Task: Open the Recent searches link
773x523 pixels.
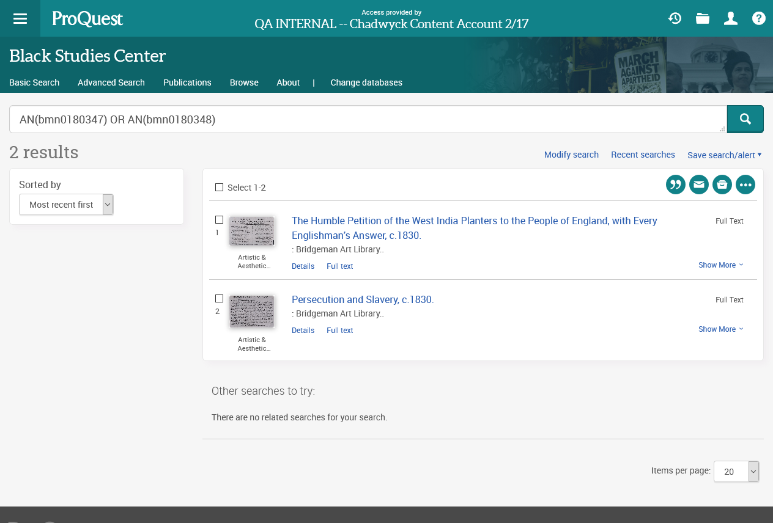Action: click(x=643, y=155)
